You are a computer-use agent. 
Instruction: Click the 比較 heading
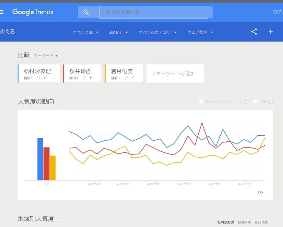[x=24, y=55]
